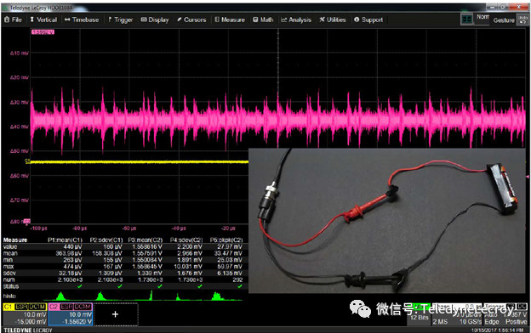The image size is (531, 333).
Task: Select the C2 channel descriptor box
Action: click(x=71, y=314)
